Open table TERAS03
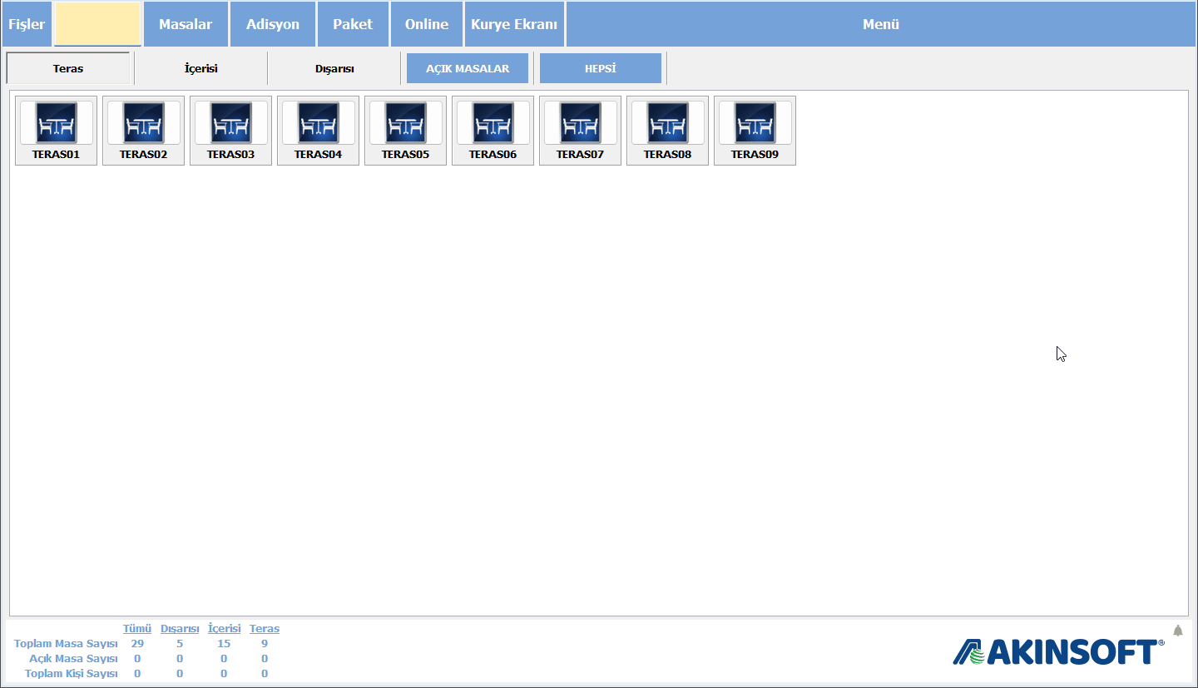This screenshot has width=1198, height=688. click(x=230, y=131)
